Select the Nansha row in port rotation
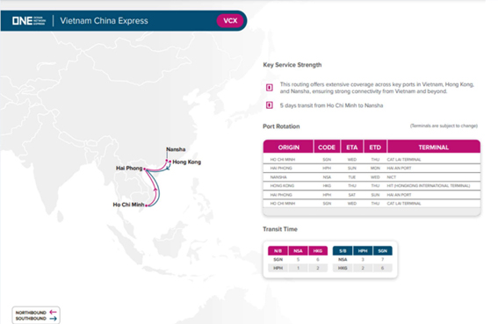This screenshot has height=324, width=498. (x=372, y=177)
